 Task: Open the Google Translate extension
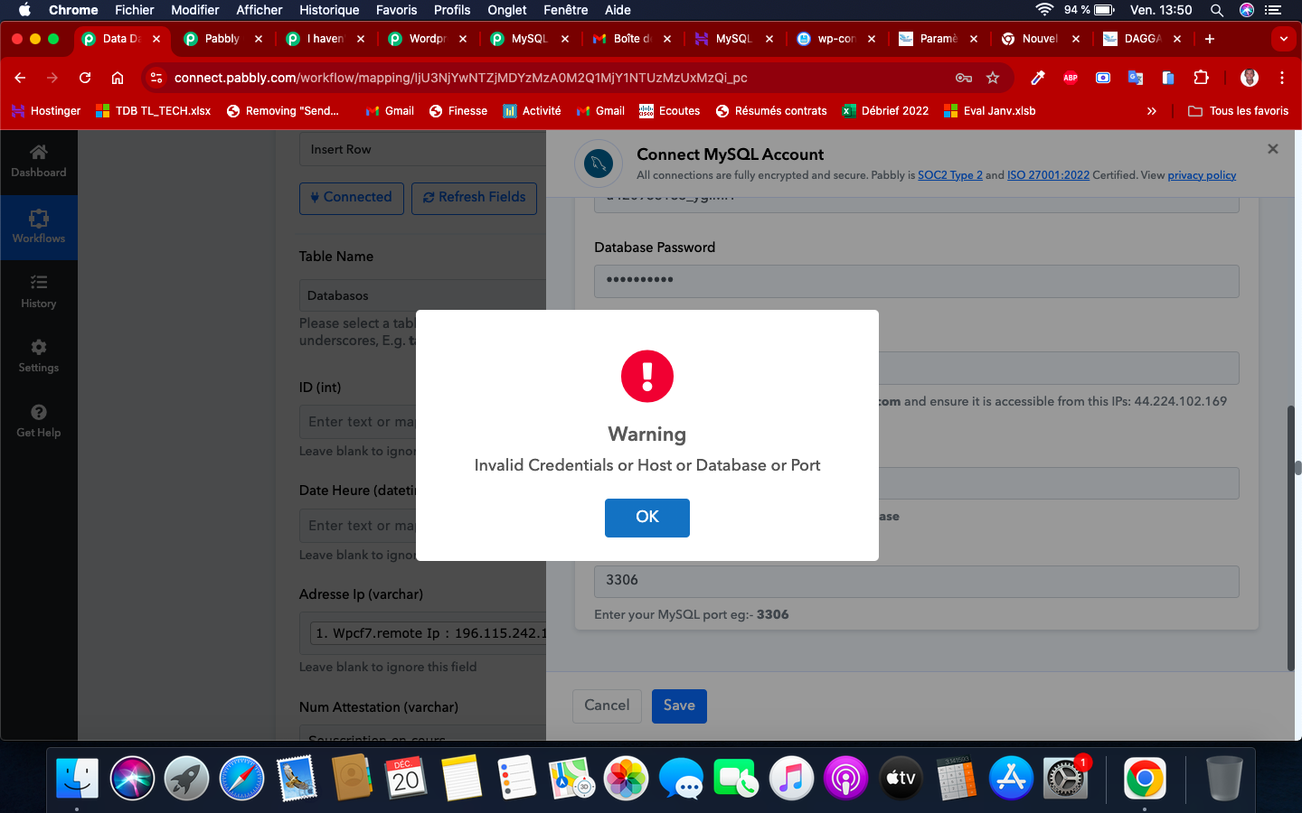click(x=1136, y=78)
